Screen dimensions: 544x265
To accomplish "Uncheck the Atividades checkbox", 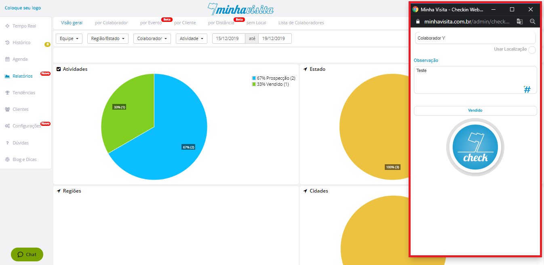I will pos(59,69).
